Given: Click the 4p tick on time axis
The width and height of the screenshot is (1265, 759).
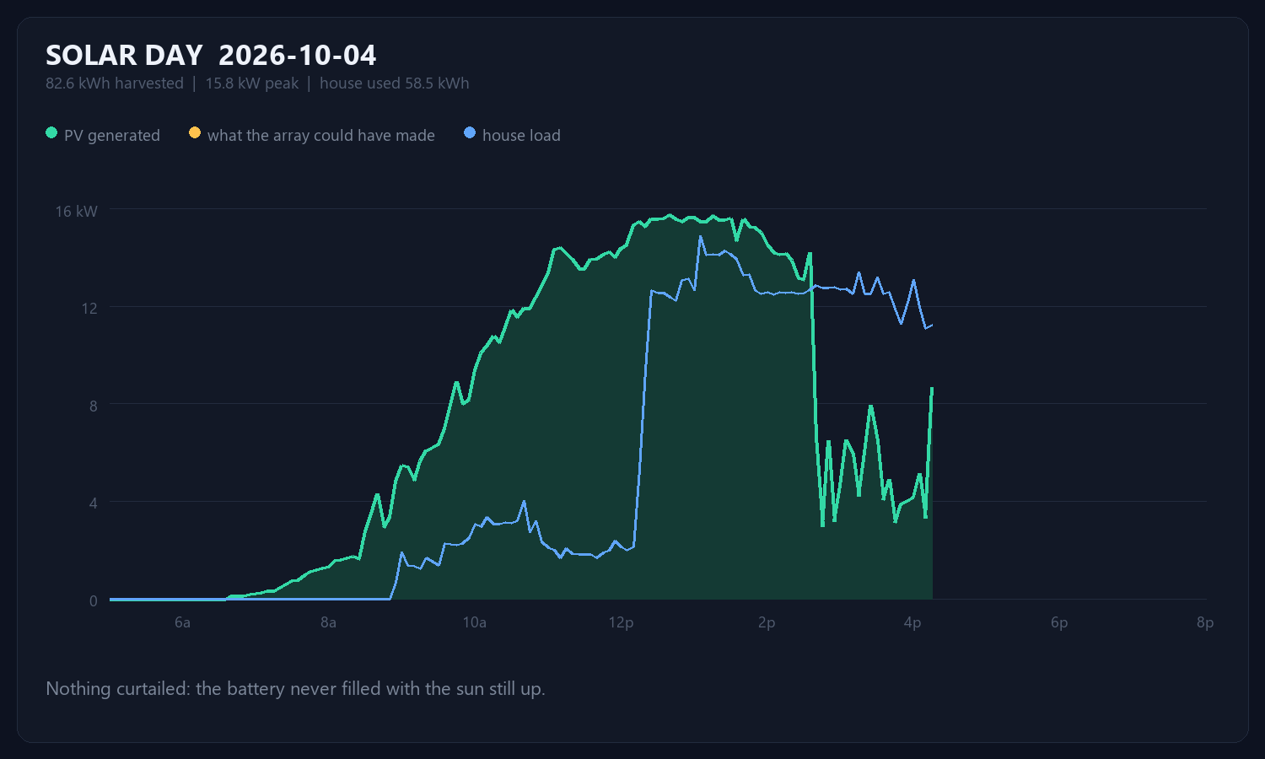Looking at the screenshot, I should tap(912, 623).
